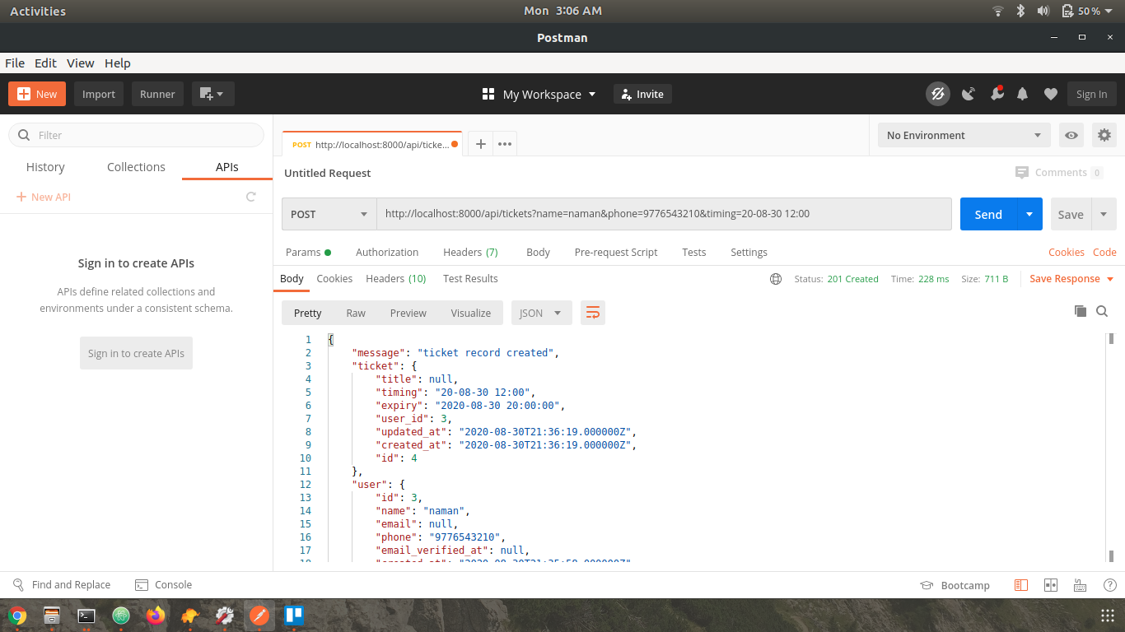1125x632 pixels.
Task: Open the Send button dropdown arrow
Action: click(1029, 214)
